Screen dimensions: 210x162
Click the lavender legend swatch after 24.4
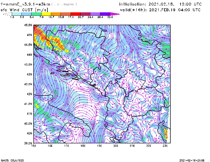(95, 14)
